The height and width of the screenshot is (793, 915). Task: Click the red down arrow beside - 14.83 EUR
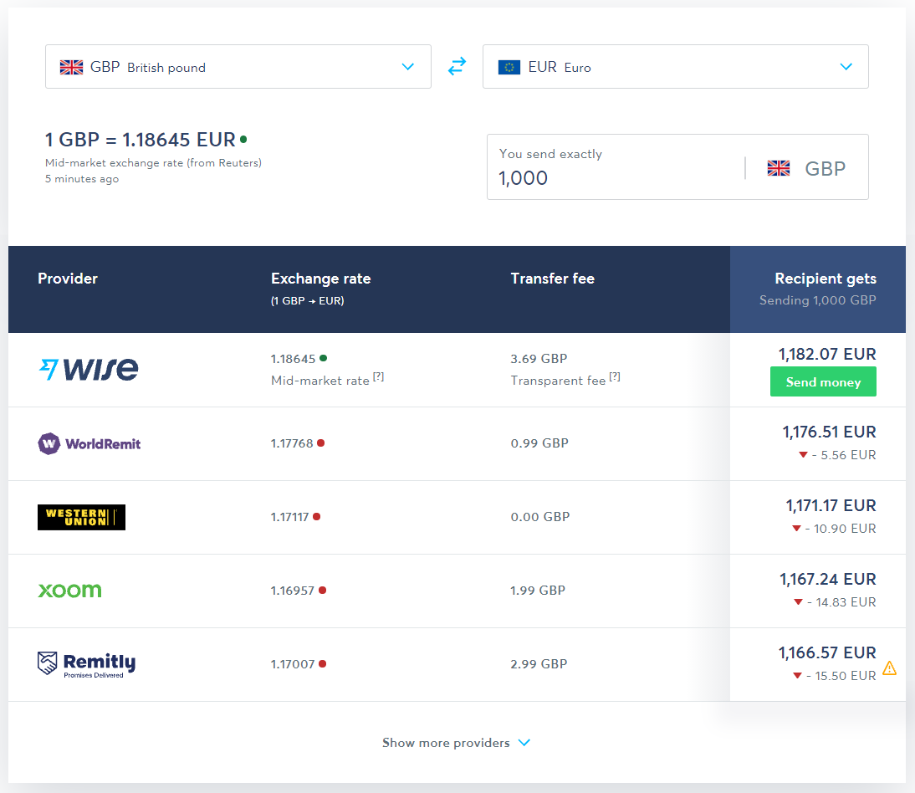coord(798,601)
